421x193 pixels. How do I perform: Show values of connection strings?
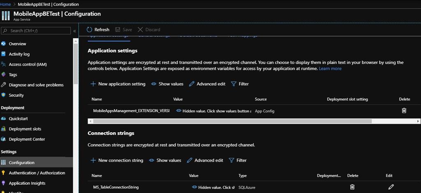tap(165, 160)
